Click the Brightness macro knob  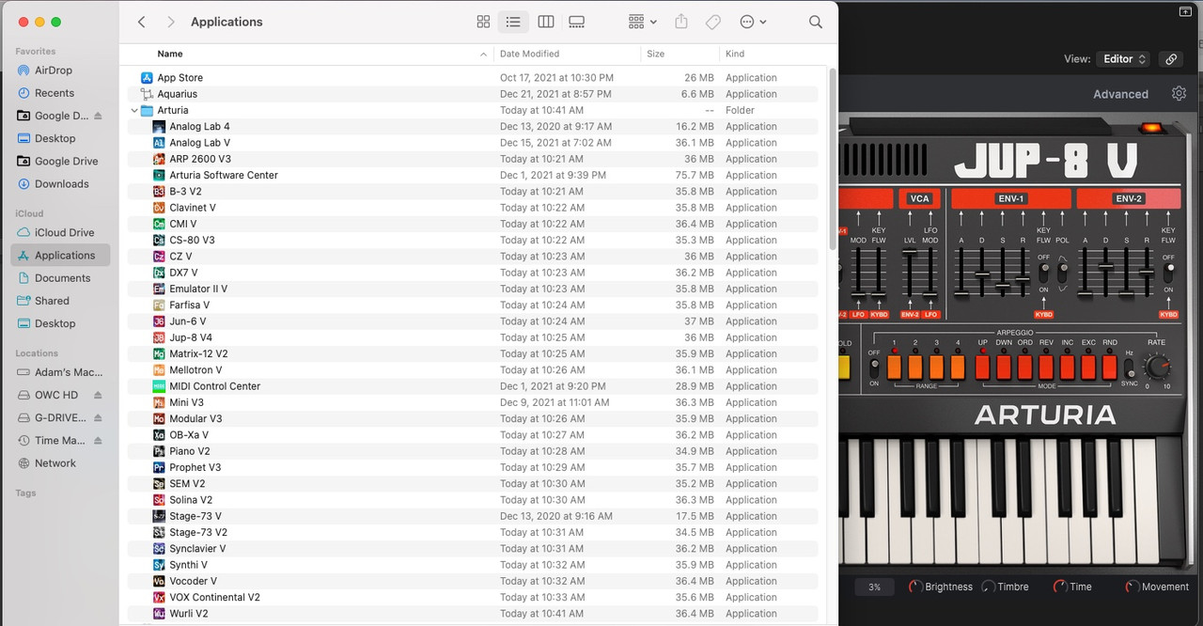click(915, 587)
